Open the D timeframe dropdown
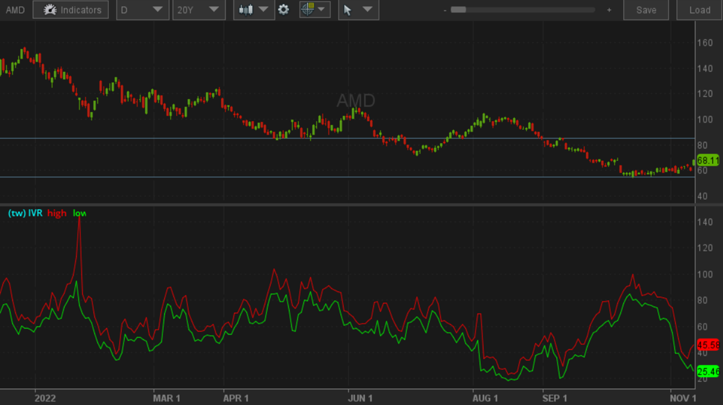 click(142, 10)
